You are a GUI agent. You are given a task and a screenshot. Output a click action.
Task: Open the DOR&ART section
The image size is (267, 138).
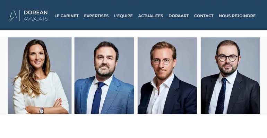[179, 16]
